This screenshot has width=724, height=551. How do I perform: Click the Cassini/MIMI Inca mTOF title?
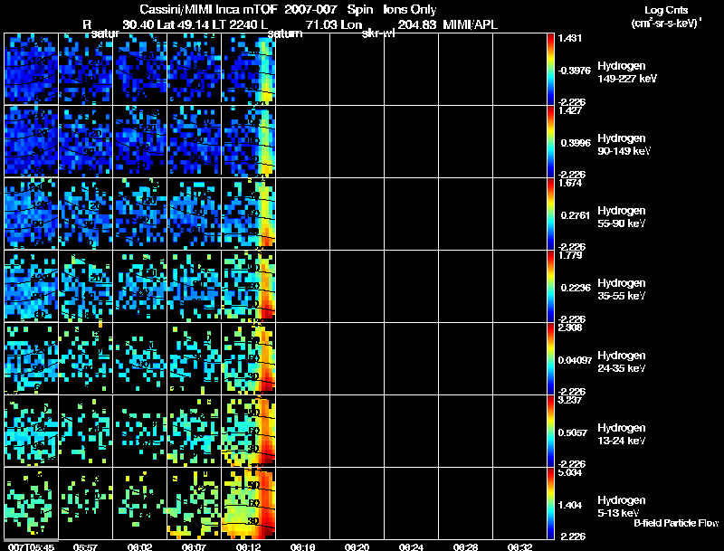(x=203, y=10)
